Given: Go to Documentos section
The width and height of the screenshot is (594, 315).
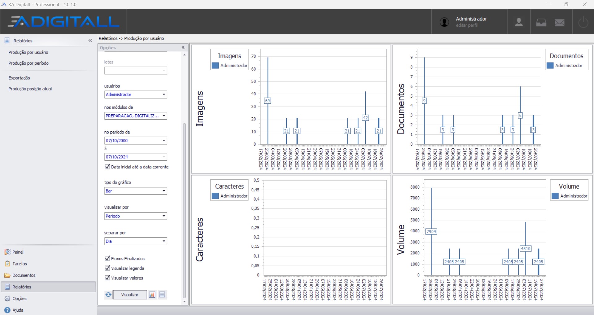Looking at the screenshot, I should pyautogui.click(x=24, y=275).
